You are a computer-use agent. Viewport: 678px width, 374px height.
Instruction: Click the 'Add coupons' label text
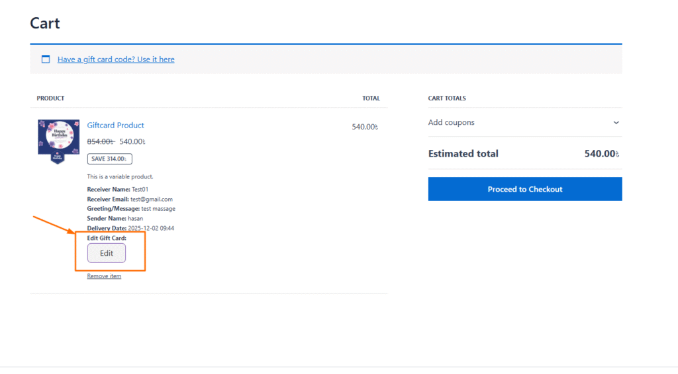[451, 123]
